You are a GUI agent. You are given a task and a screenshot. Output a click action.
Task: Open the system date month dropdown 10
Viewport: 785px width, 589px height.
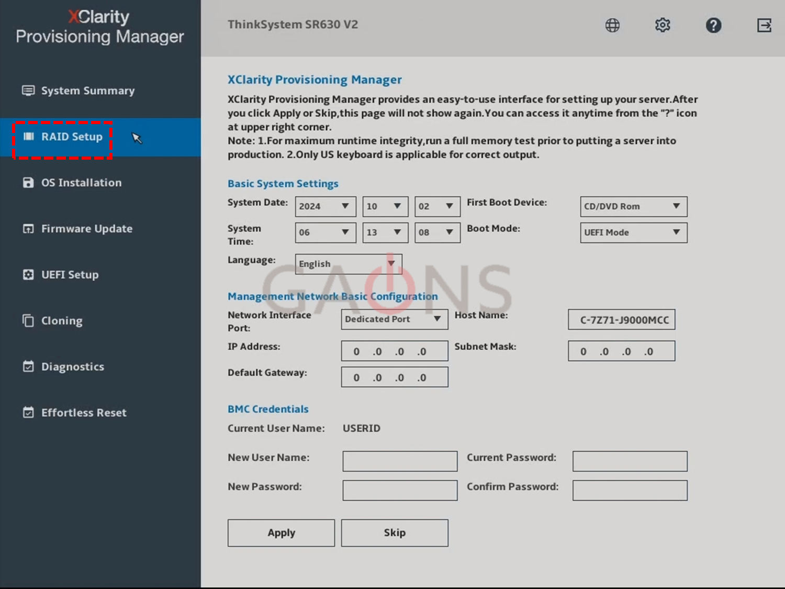385,206
